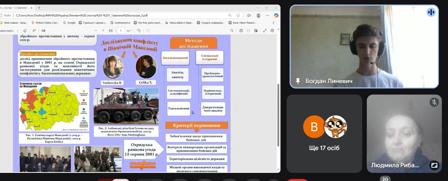This screenshot has width=448, height=181.
Task: Open the Google bookmark
Action: point(69,23)
